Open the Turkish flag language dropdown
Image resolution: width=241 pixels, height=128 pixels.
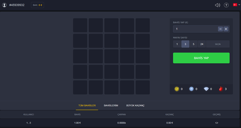(x=236, y=5)
